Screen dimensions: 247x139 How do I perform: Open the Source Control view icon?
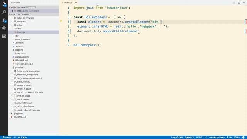tap(4, 20)
